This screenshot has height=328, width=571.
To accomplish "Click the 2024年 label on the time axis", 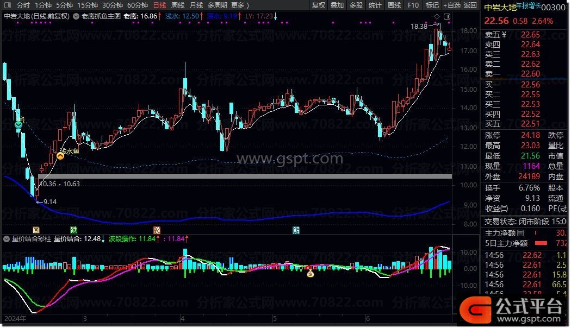I will pyautogui.click(x=15, y=319).
